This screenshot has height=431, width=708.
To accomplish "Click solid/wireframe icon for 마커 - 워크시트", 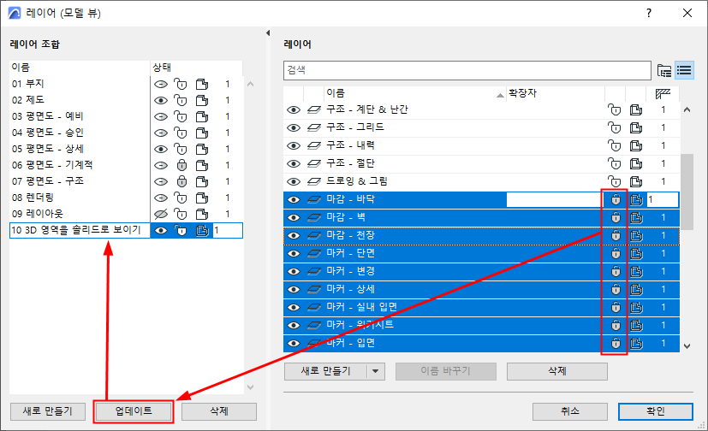I will 636,326.
